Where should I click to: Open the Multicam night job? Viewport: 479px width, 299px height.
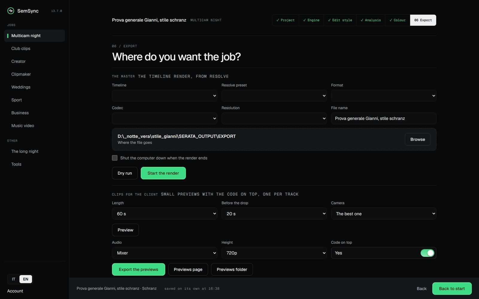click(34, 36)
